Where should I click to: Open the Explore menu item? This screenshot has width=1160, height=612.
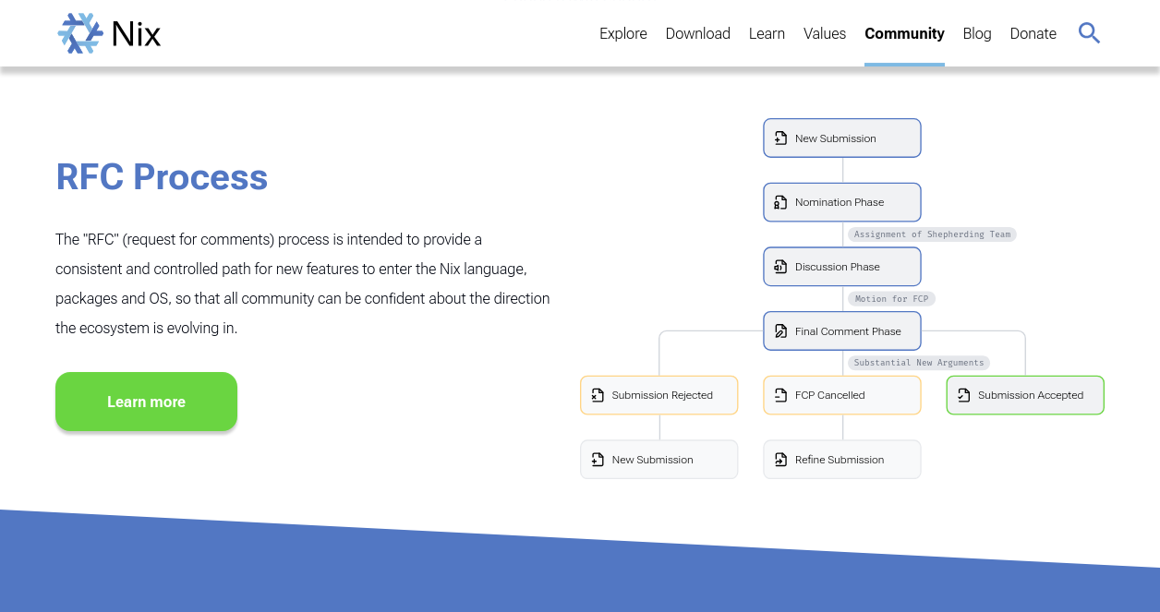[x=623, y=33]
